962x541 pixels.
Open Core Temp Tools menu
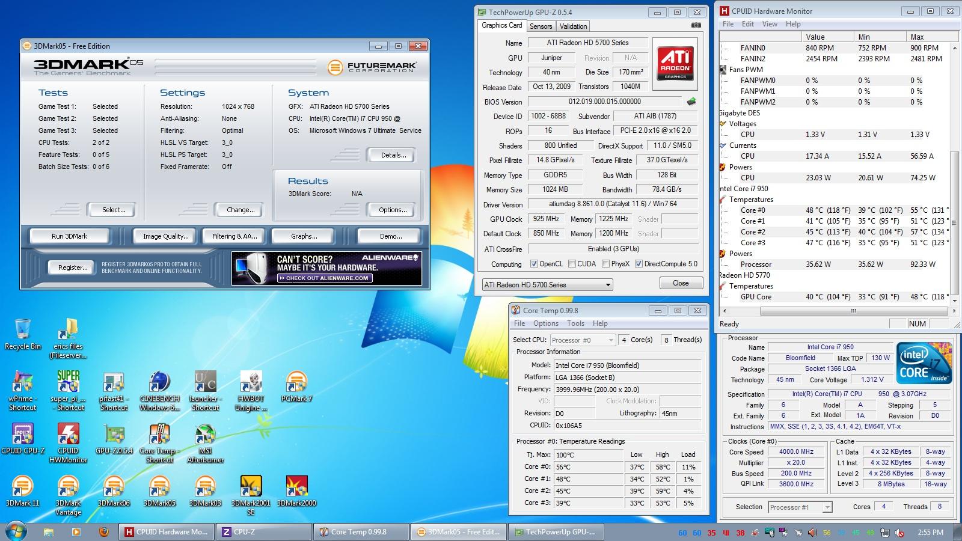click(575, 323)
